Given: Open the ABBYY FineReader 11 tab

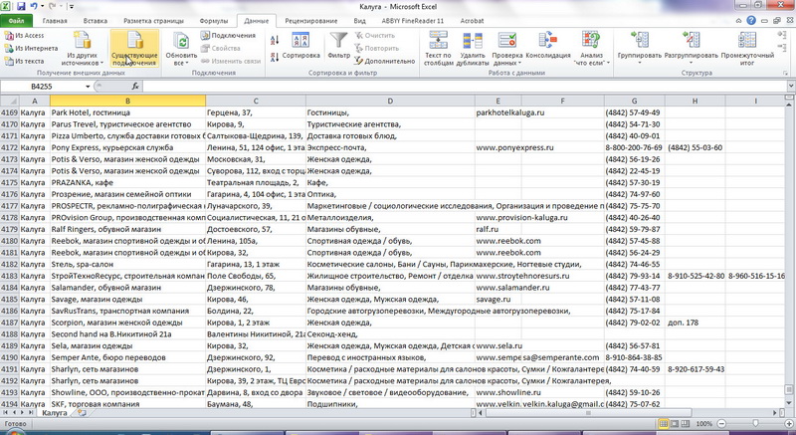Looking at the screenshot, I should coord(413,21).
